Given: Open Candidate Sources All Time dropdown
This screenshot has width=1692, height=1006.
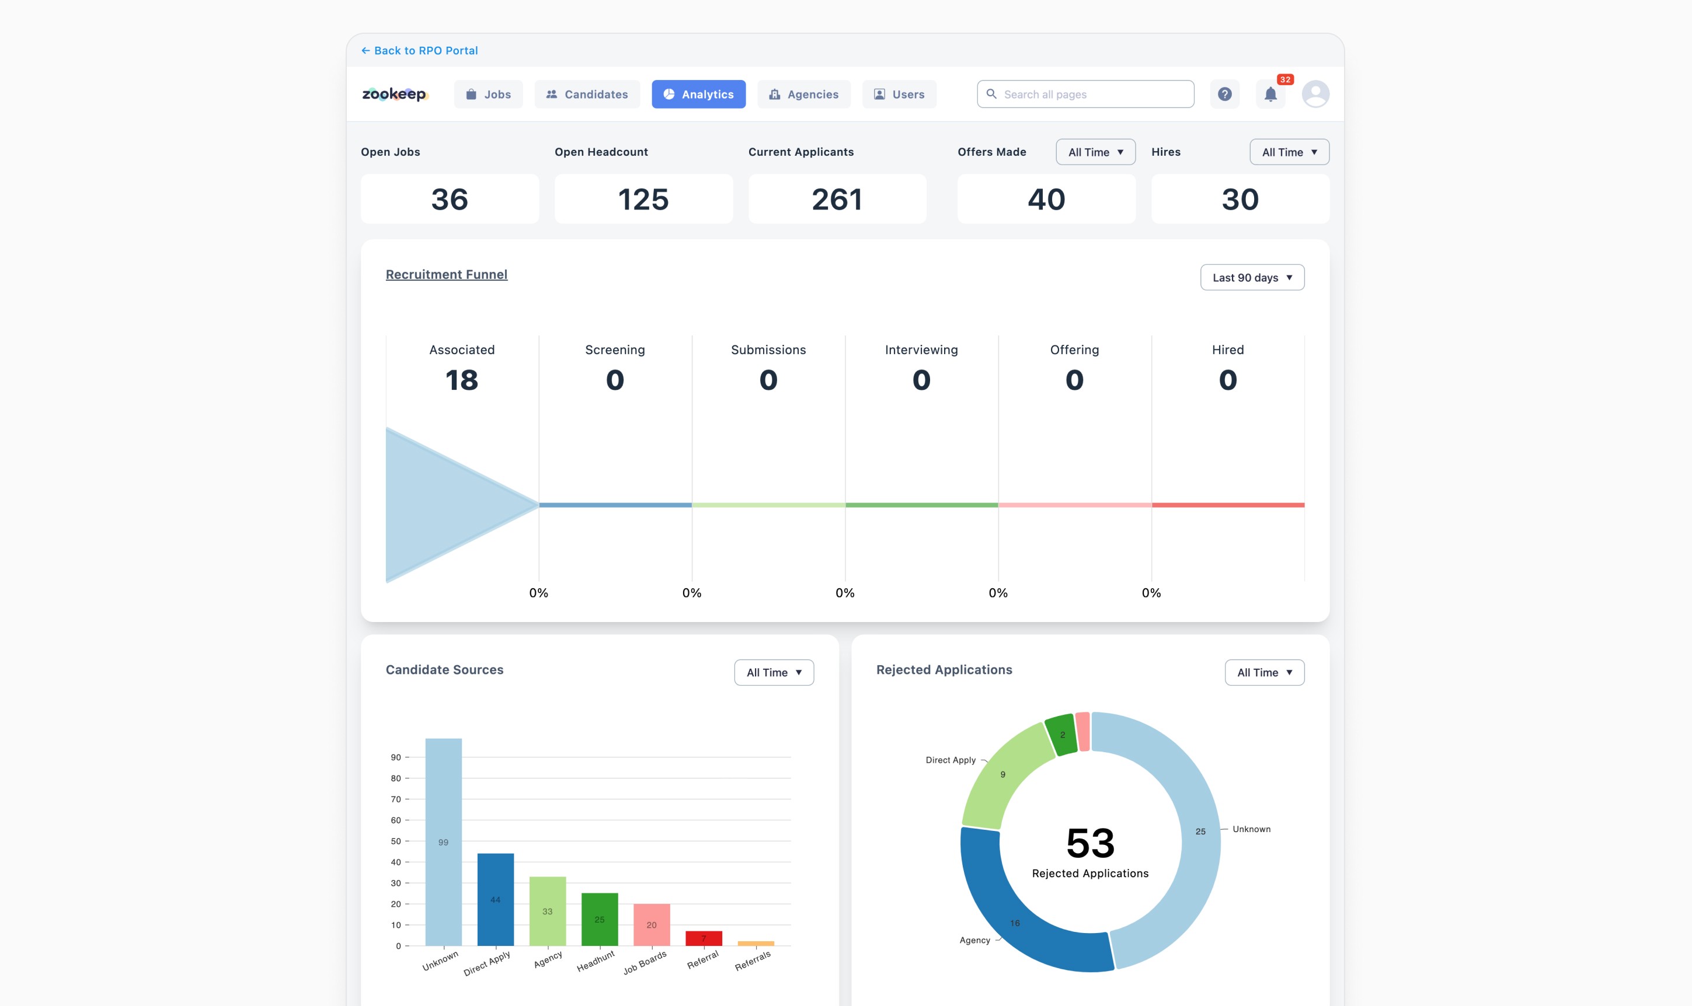Looking at the screenshot, I should click(x=774, y=672).
